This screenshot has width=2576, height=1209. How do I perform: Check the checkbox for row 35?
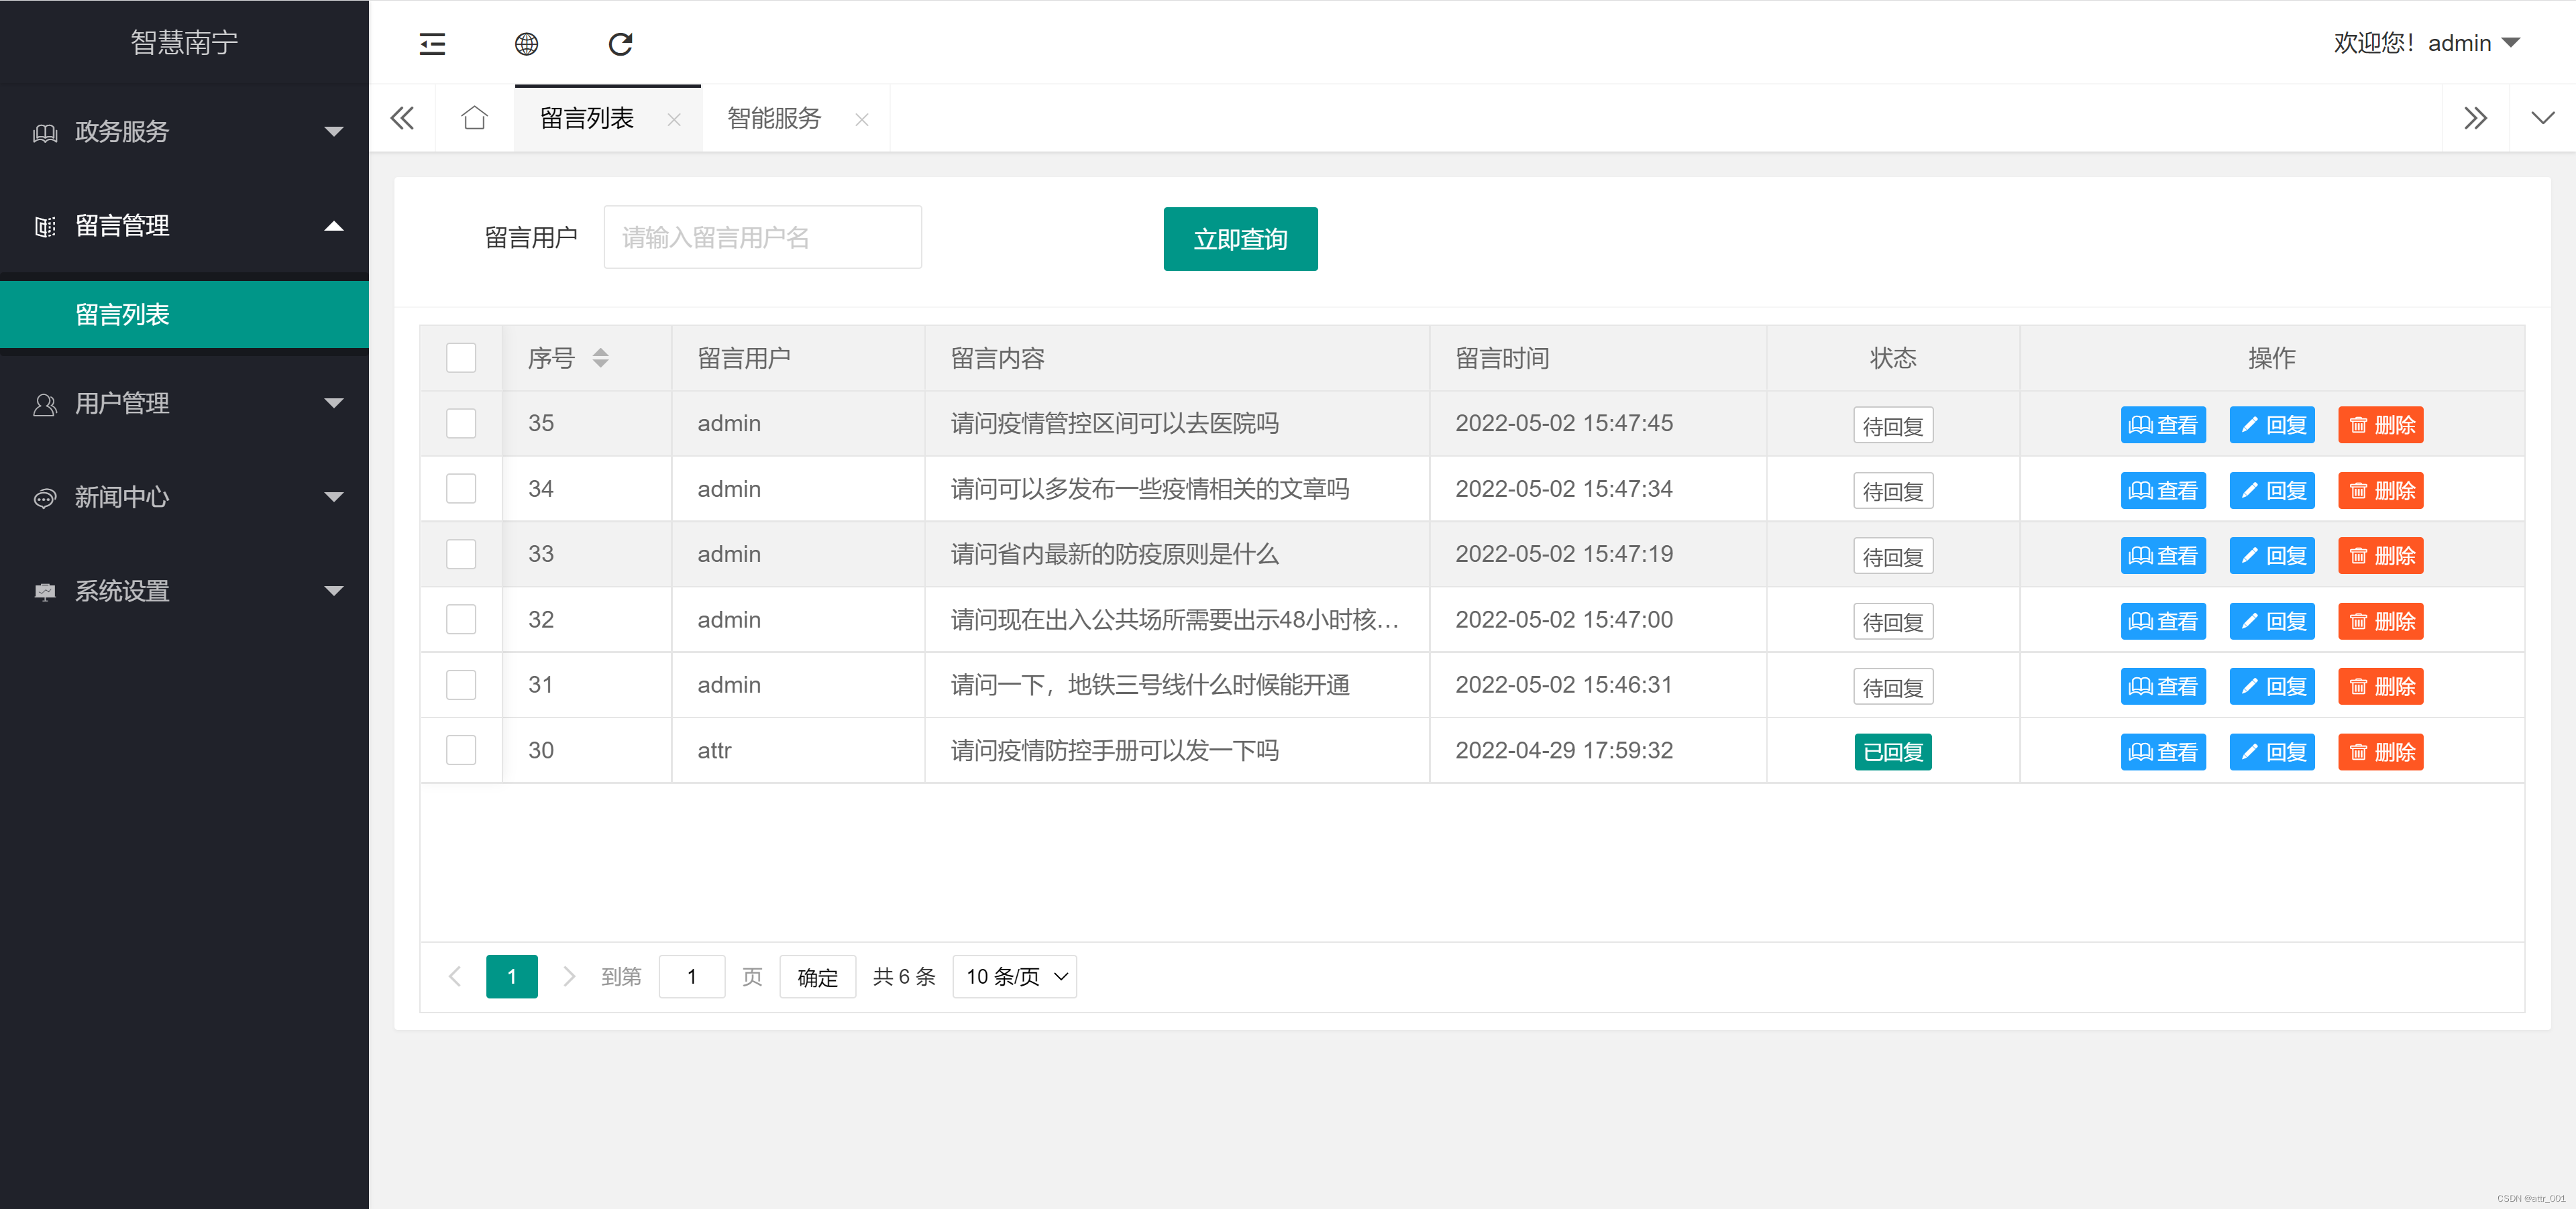pos(460,422)
